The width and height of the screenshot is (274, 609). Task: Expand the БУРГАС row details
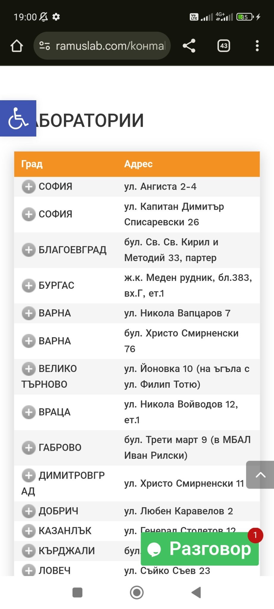29,285
